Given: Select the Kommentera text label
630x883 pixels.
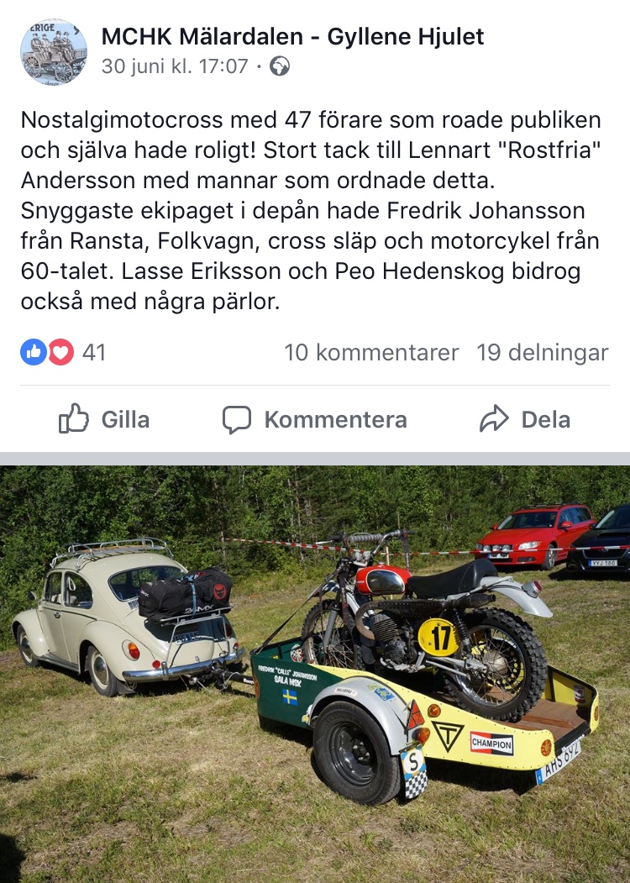Looking at the screenshot, I should (x=335, y=419).
